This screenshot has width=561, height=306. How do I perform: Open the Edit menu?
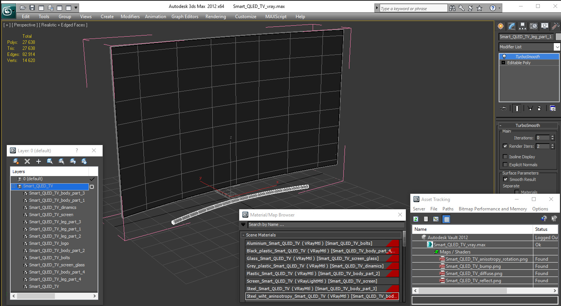[26, 17]
